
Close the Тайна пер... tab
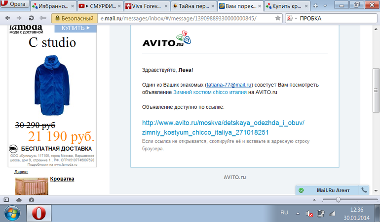(213, 6)
